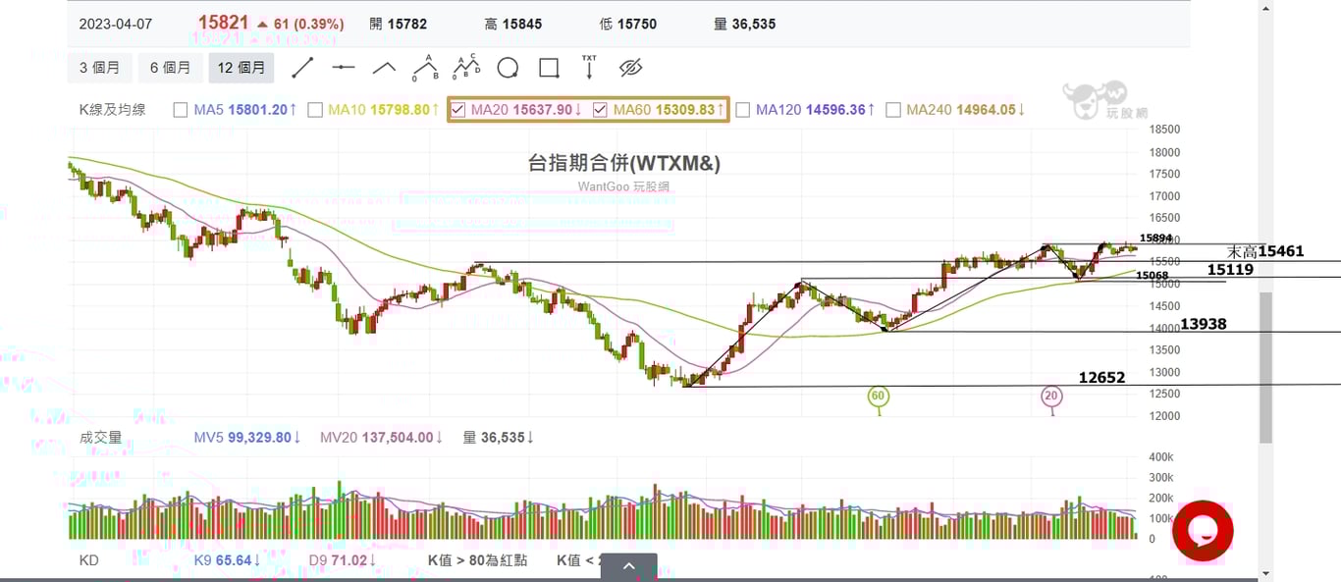Toggle the hide drawings eye icon
The image size is (1341, 582).
tap(630, 68)
